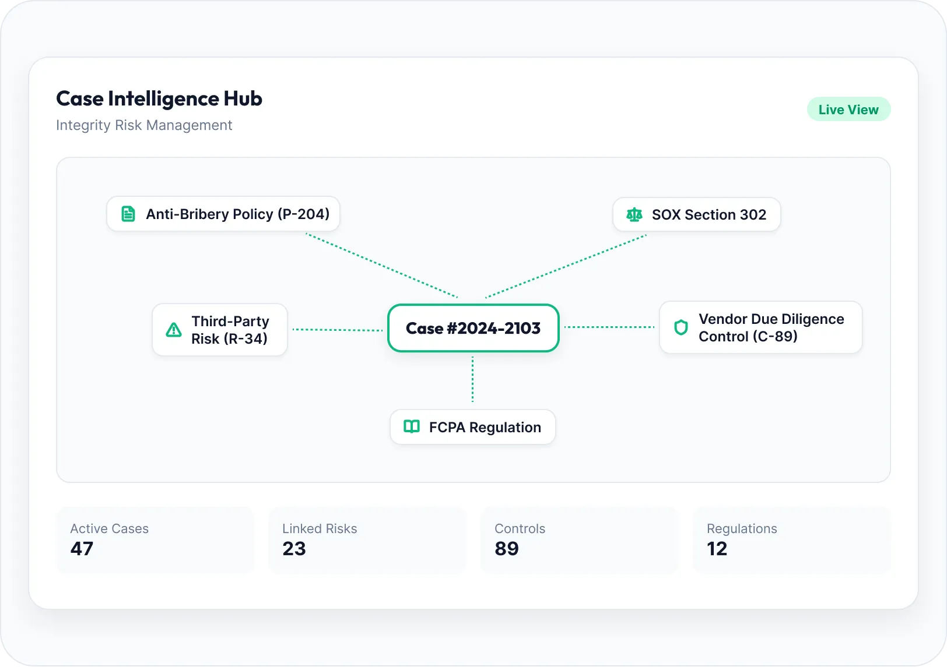Click the Controls label in its card
947x667 pixels.
click(x=520, y=528)
